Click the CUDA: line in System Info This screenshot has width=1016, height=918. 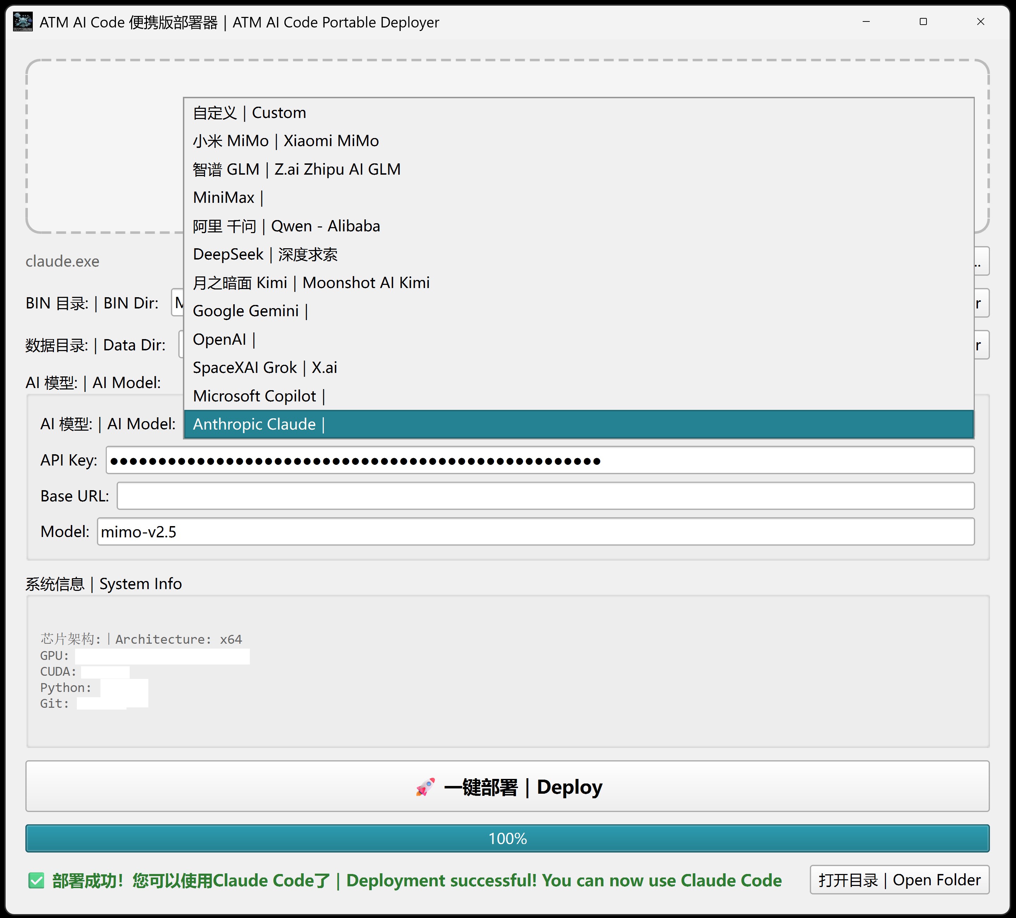click(85, 672)
